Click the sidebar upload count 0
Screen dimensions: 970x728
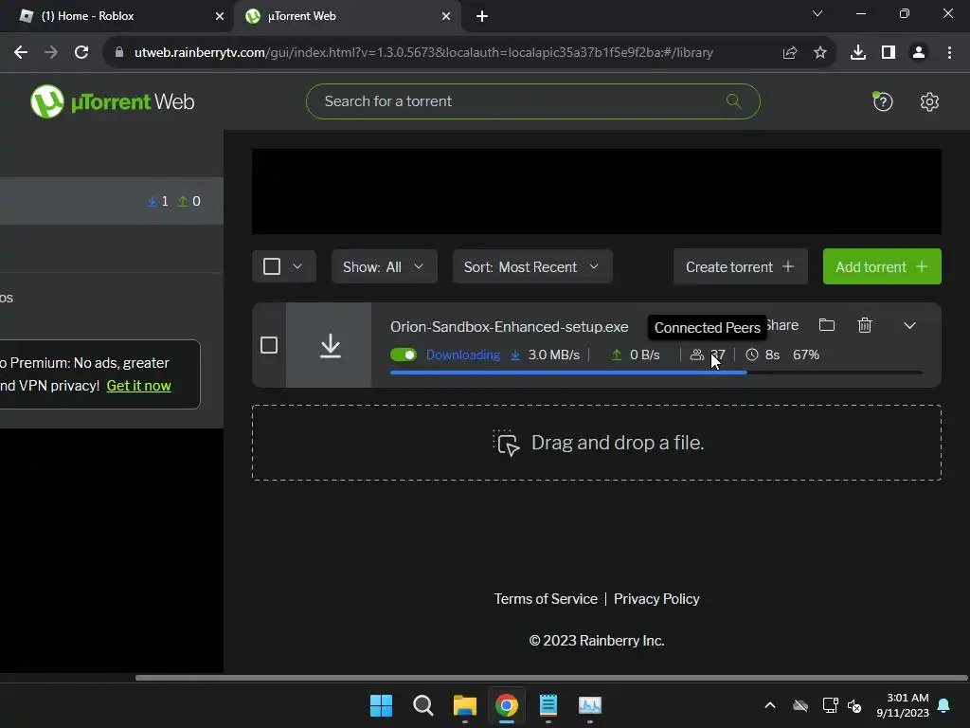pos(196,201)
